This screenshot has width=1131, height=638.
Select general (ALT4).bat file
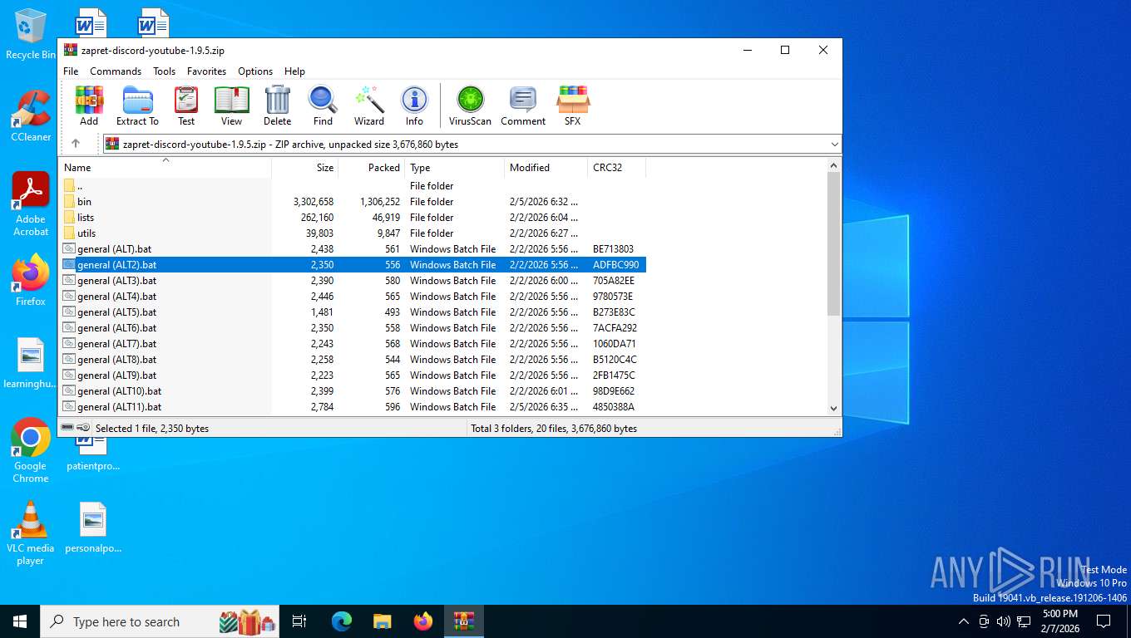(352, 297)
